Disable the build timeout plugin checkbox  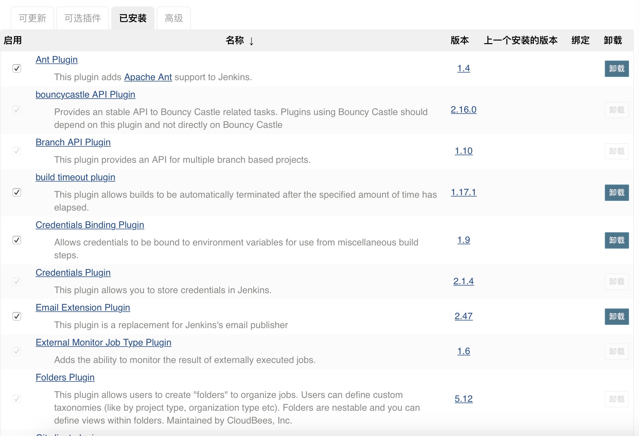(x=17, y=192)
